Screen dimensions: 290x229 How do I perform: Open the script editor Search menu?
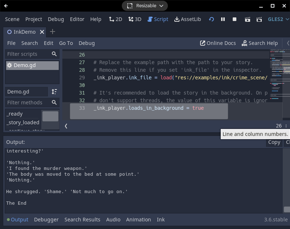(x=30, y=43)
